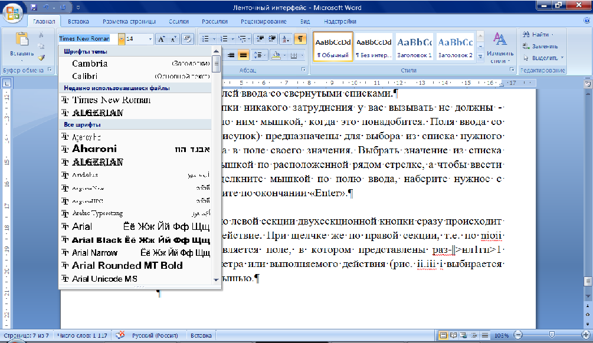The image size is (593, 343).
Task: Increase font size with Grow Font icon
Action: coord(162,39)
